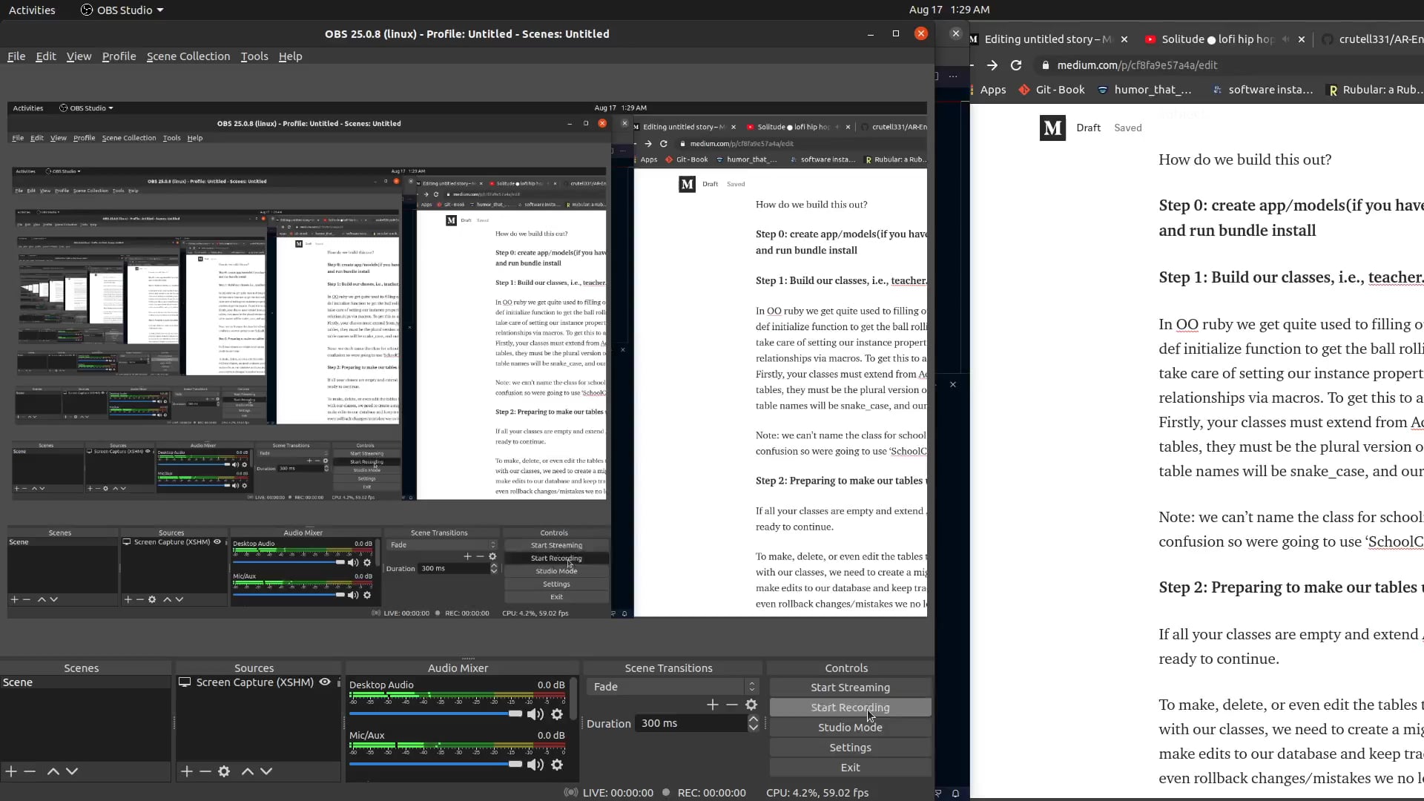Click Start Recording button
Viewport: 1424px width, 801px height.
(850, 708)
